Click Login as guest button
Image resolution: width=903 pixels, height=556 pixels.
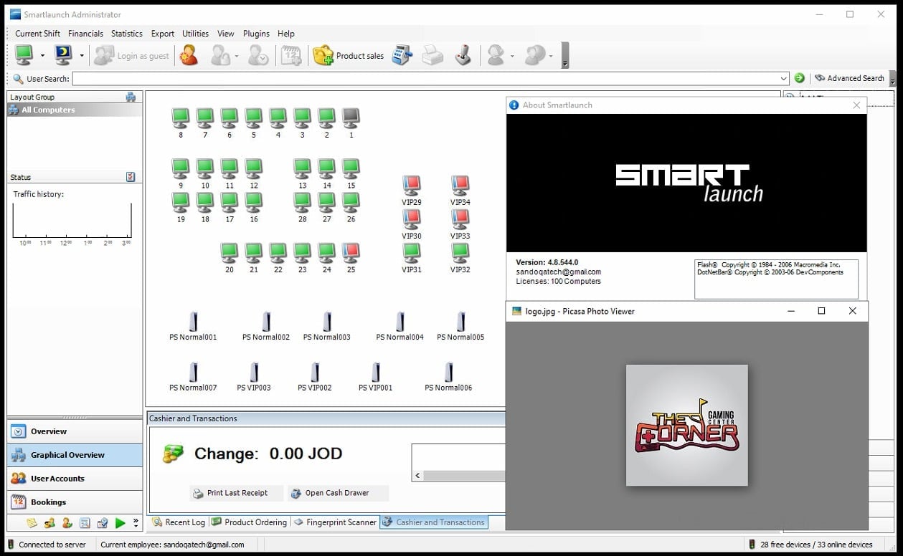[x=132, y=56]
